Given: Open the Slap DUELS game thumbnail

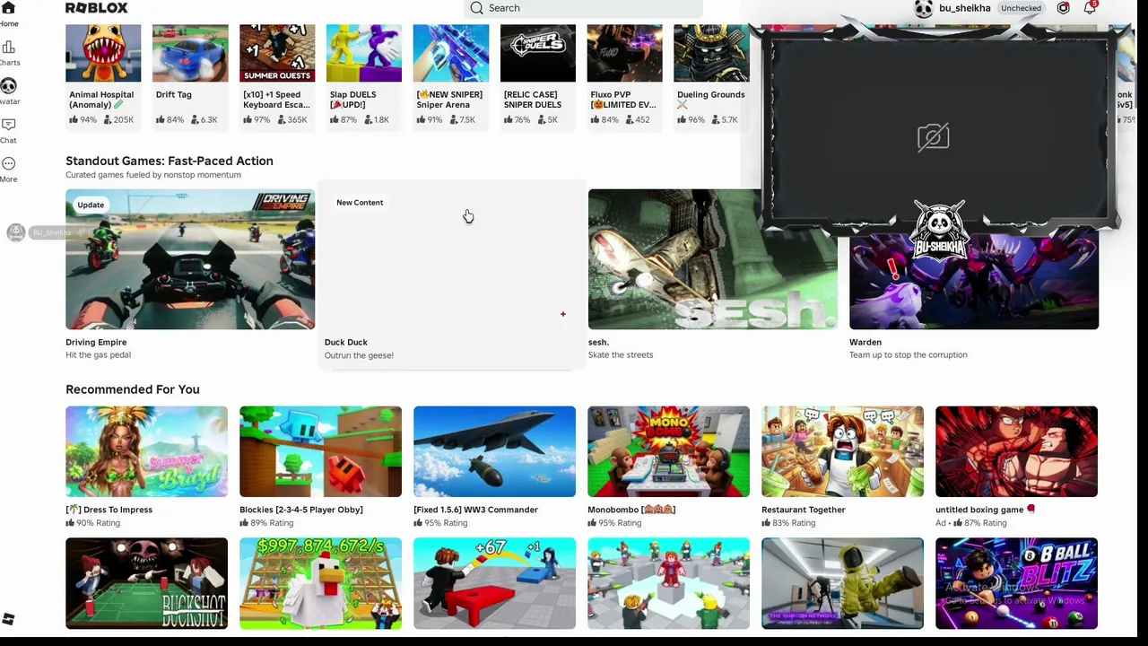Looking at the screenshot, I should point(364,54).
